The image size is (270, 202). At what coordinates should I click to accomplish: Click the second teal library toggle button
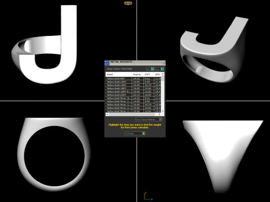[162, 69]
